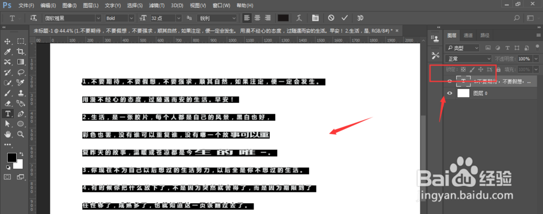543x214 pixels.
Task: Select the Crop tool
Action: (21, 52)
